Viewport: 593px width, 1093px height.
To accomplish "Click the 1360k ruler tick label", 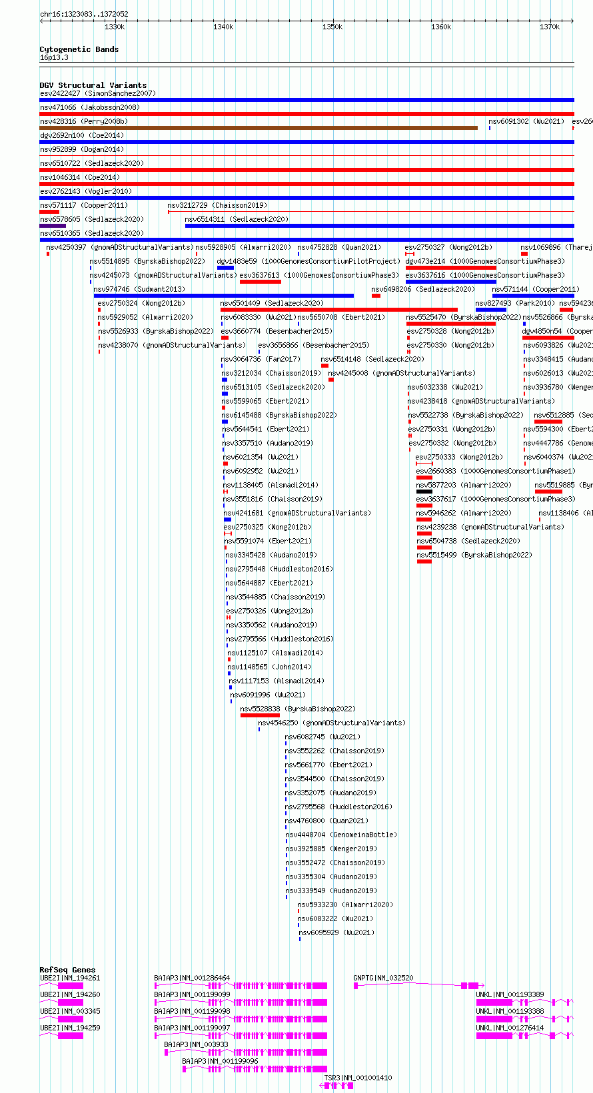I will point(440,27).
